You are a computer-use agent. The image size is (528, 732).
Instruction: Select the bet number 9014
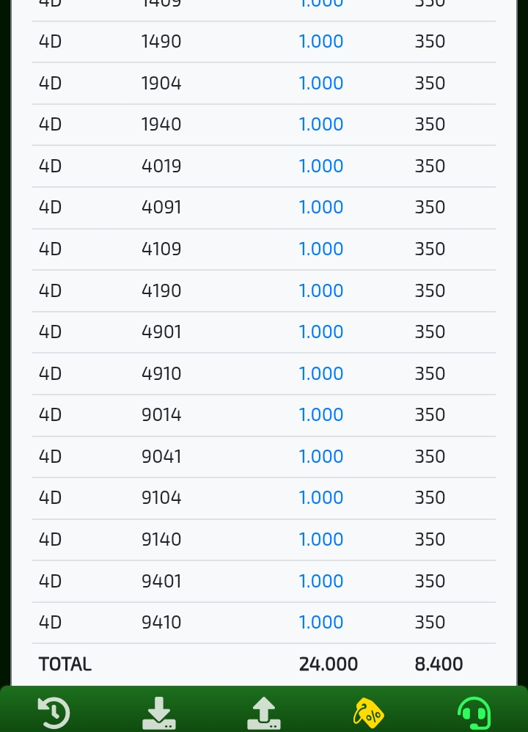tap(161, 415)
